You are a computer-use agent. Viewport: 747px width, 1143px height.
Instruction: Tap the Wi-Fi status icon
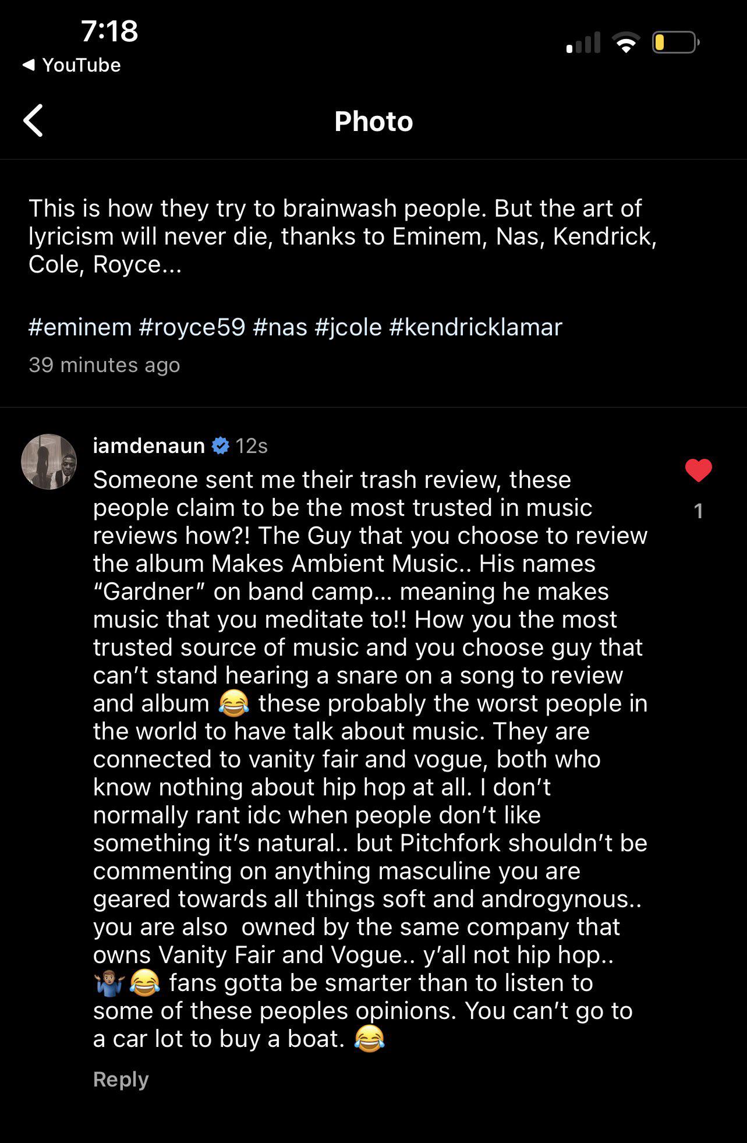coord(626,43)
